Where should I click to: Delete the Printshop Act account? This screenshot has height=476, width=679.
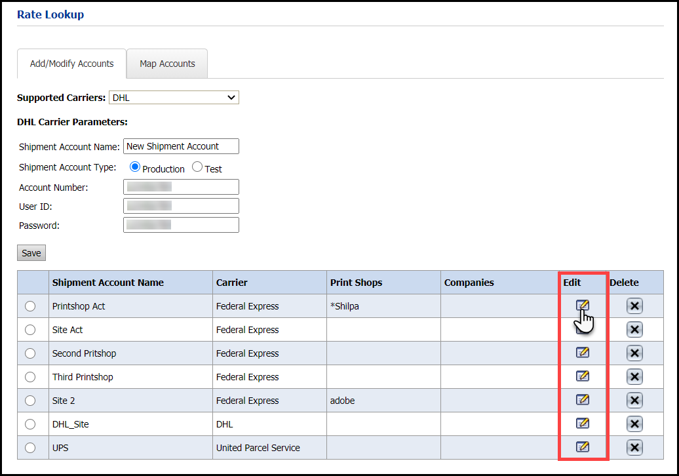point(634,306)
